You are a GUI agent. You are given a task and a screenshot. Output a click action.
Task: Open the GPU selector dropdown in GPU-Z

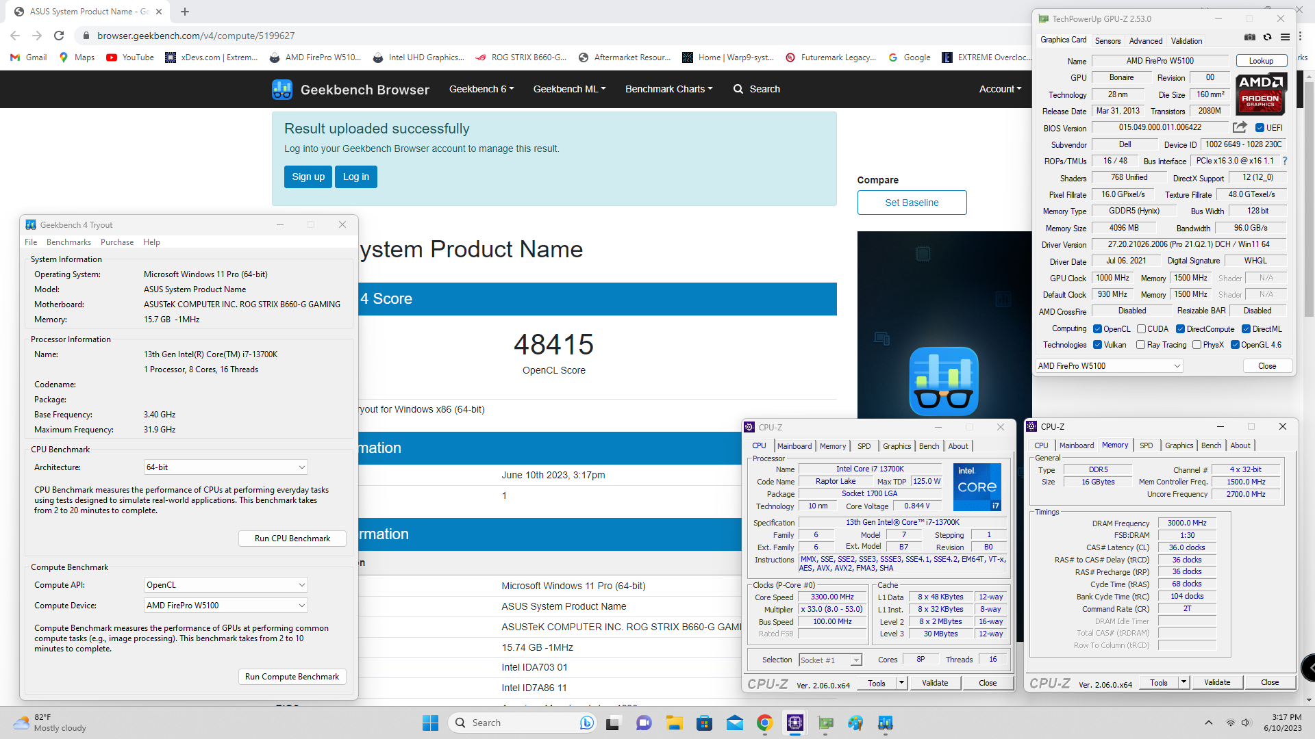pyautogui.click(x=1109, y=366)
